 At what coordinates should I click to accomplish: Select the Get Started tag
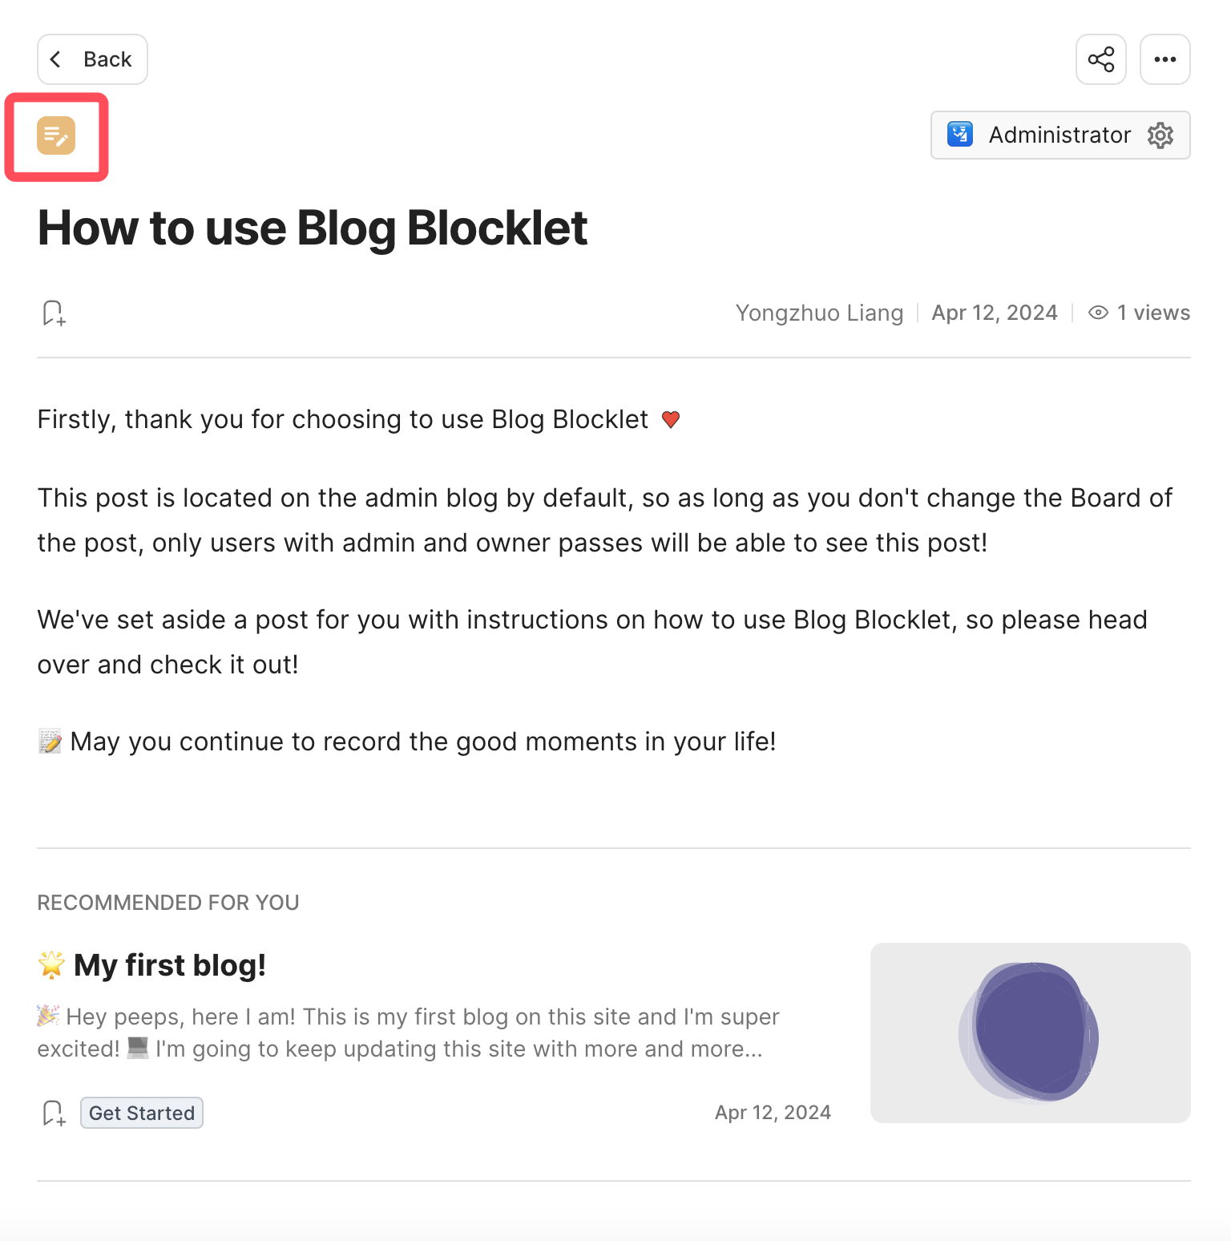click(142, 1113)
